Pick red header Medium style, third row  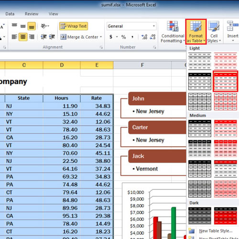[x=225, y=169]
